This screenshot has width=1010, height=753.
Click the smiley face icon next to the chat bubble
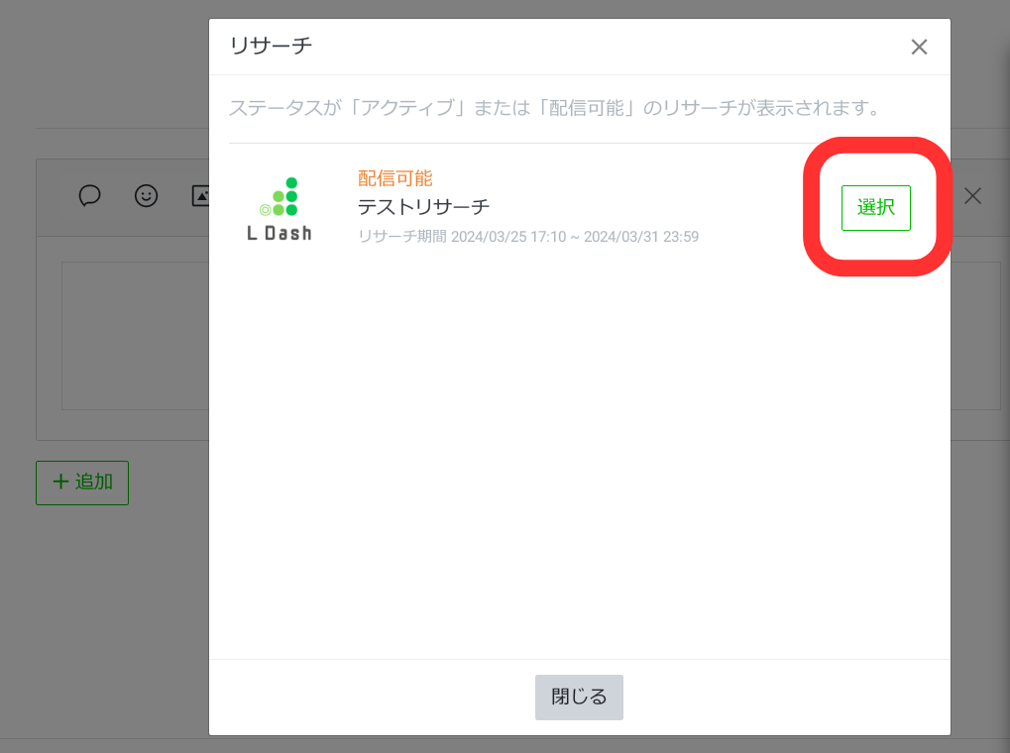pyautogui.click(x=146, y=196)
